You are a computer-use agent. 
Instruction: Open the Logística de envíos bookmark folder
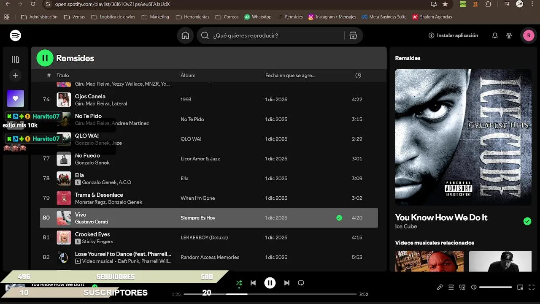pyautogui.click(x=113, y=17)
